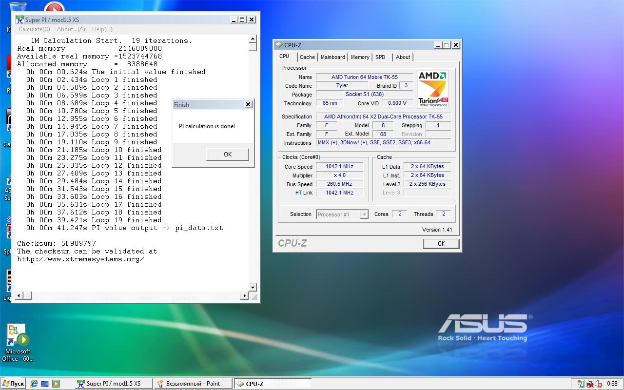The height and width of the screenshot is (390, 624).
Task: Switch to Super PI taskbar button
Action: pyautogui.click(x=114, y=384)
